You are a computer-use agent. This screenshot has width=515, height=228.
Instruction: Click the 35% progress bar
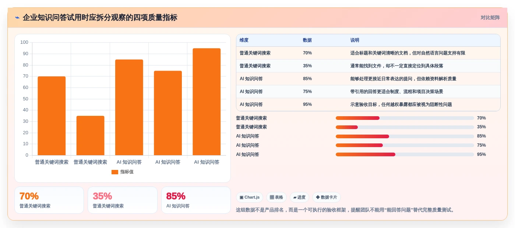coord(405,127)
